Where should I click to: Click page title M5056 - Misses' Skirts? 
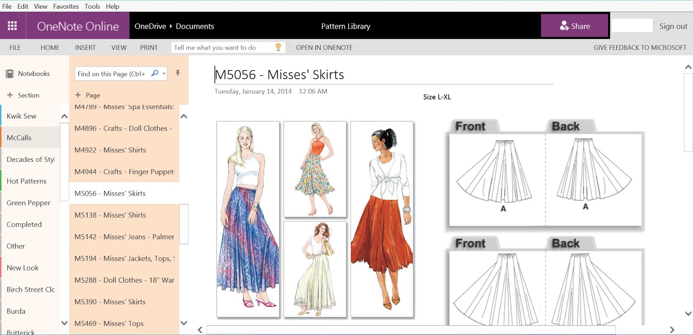pyautogui.click(x=279, y=74)
